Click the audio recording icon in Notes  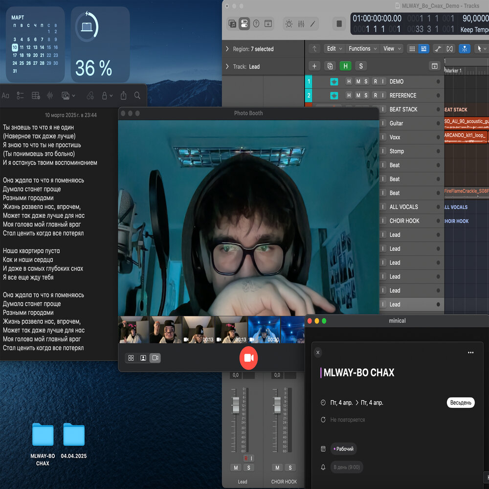click(49, 96)
